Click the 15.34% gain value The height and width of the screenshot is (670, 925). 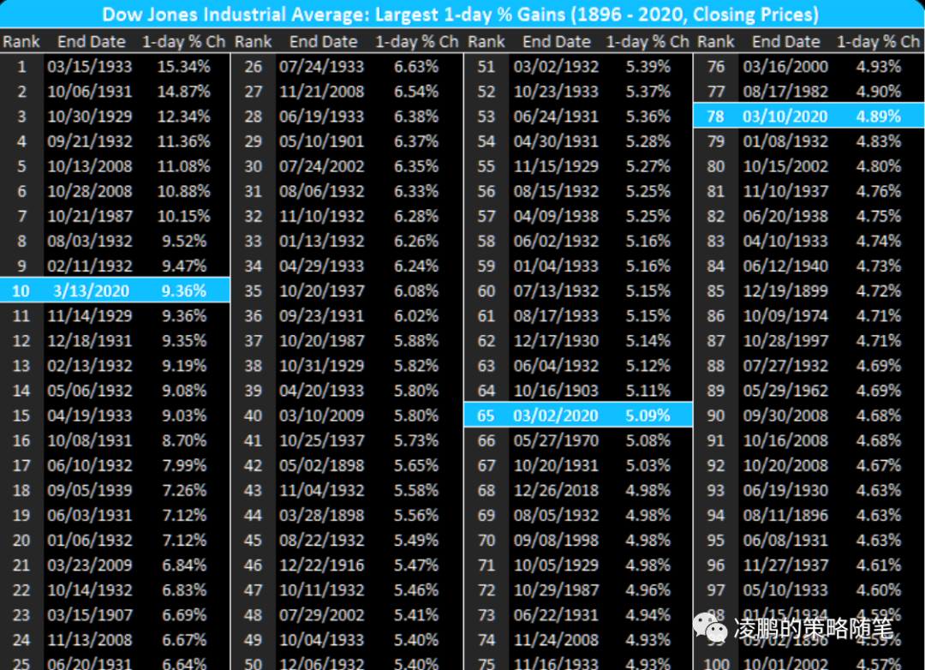[x=184, y=67]
